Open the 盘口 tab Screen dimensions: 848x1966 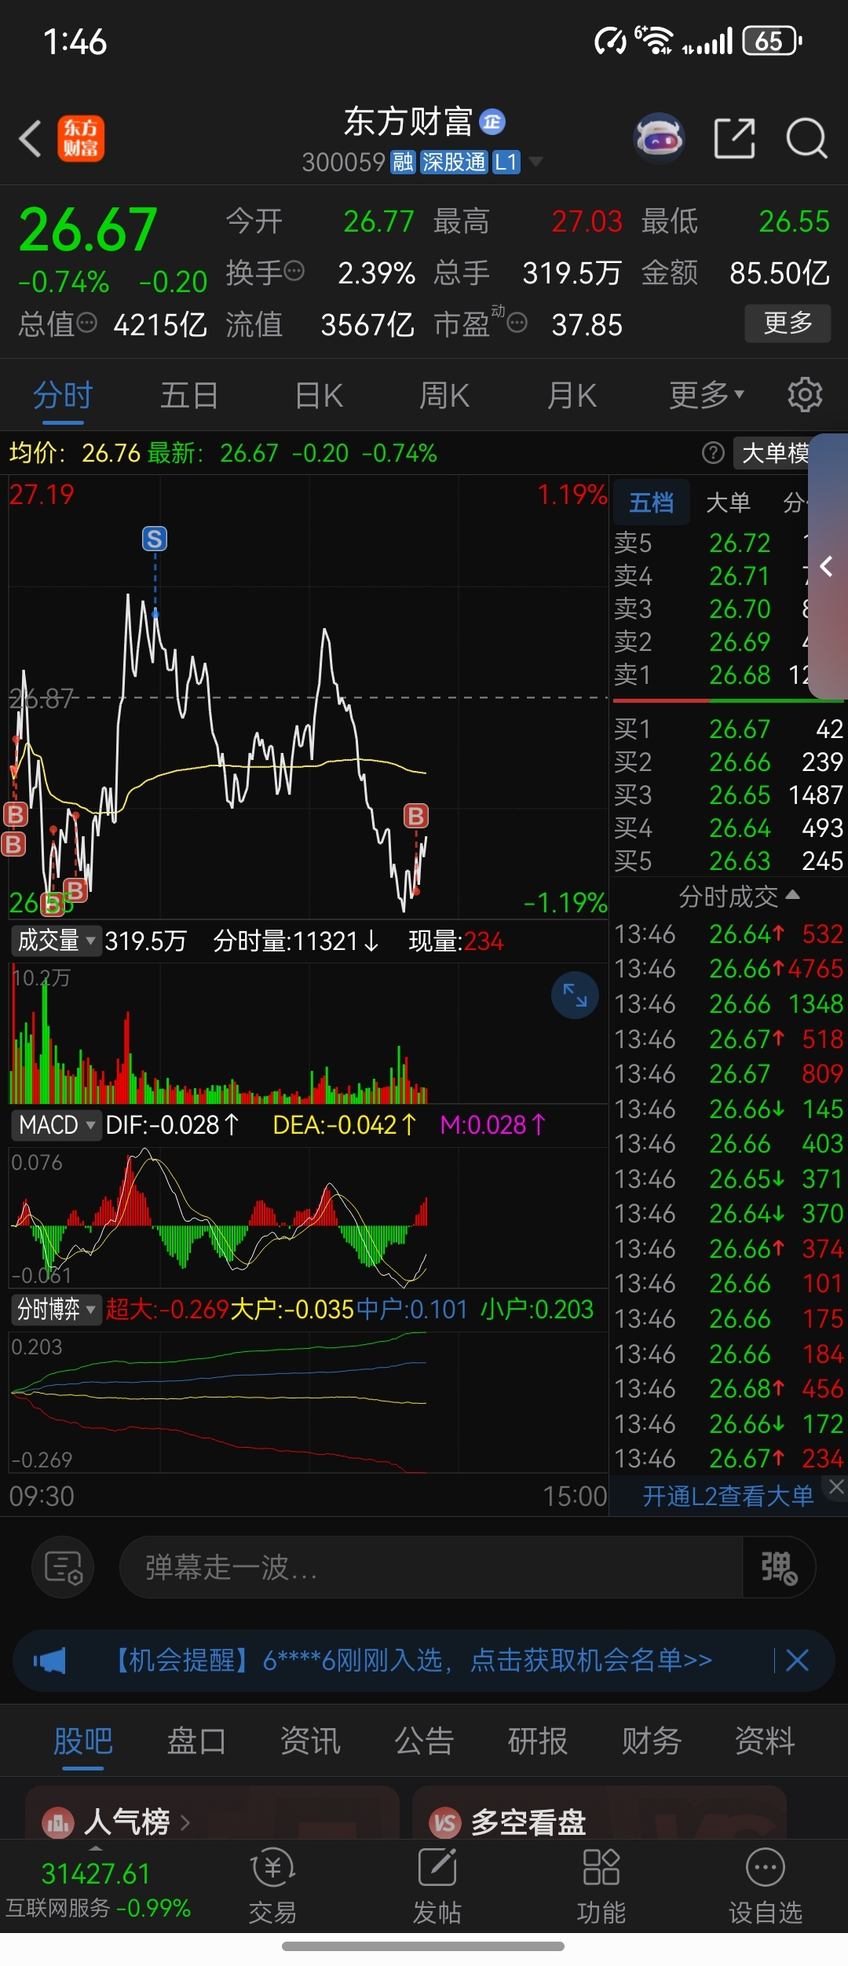[x=196, y=1741]
